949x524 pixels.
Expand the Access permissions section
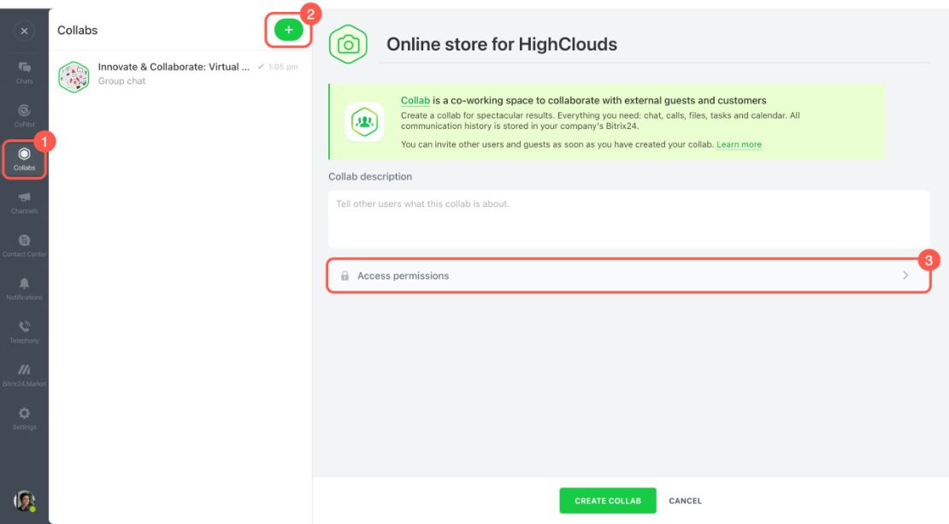pyautogui.click(x=629, y=276)
